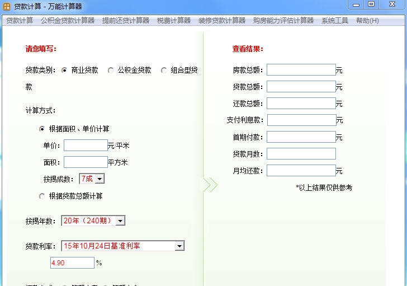Click the 月均还款 result field

301,170
